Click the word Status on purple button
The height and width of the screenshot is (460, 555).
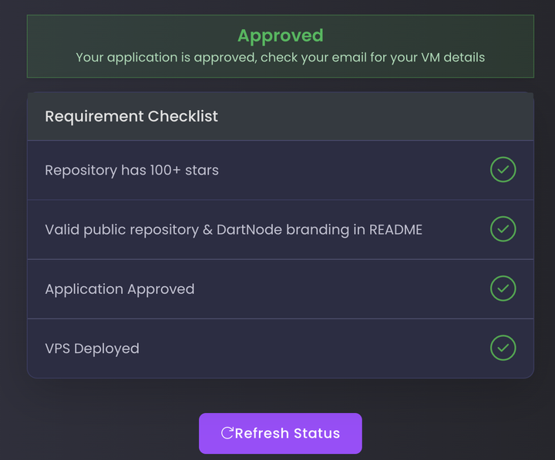(x=314, y=433)
